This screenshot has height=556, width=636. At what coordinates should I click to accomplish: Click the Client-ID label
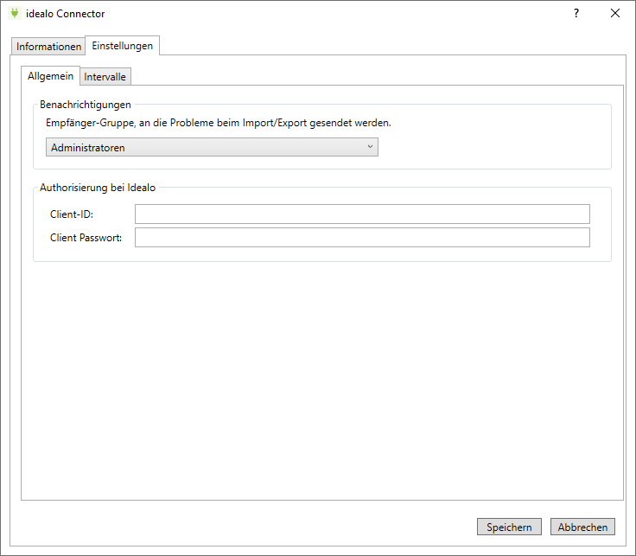point(72,214)
